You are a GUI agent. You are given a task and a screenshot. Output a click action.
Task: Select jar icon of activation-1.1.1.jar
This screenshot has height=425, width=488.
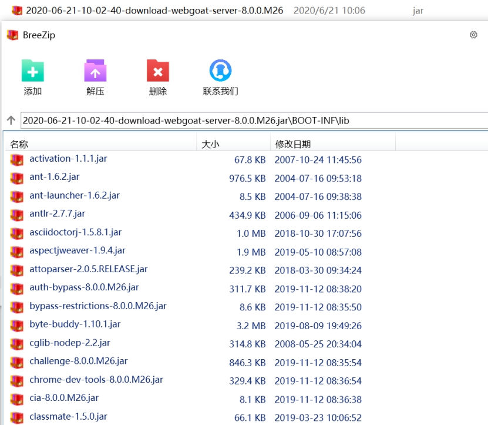click(x=17, y=159)
